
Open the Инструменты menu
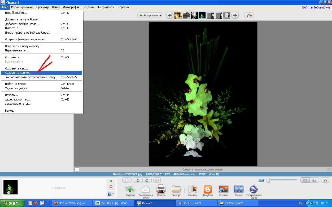pos(106,7)
